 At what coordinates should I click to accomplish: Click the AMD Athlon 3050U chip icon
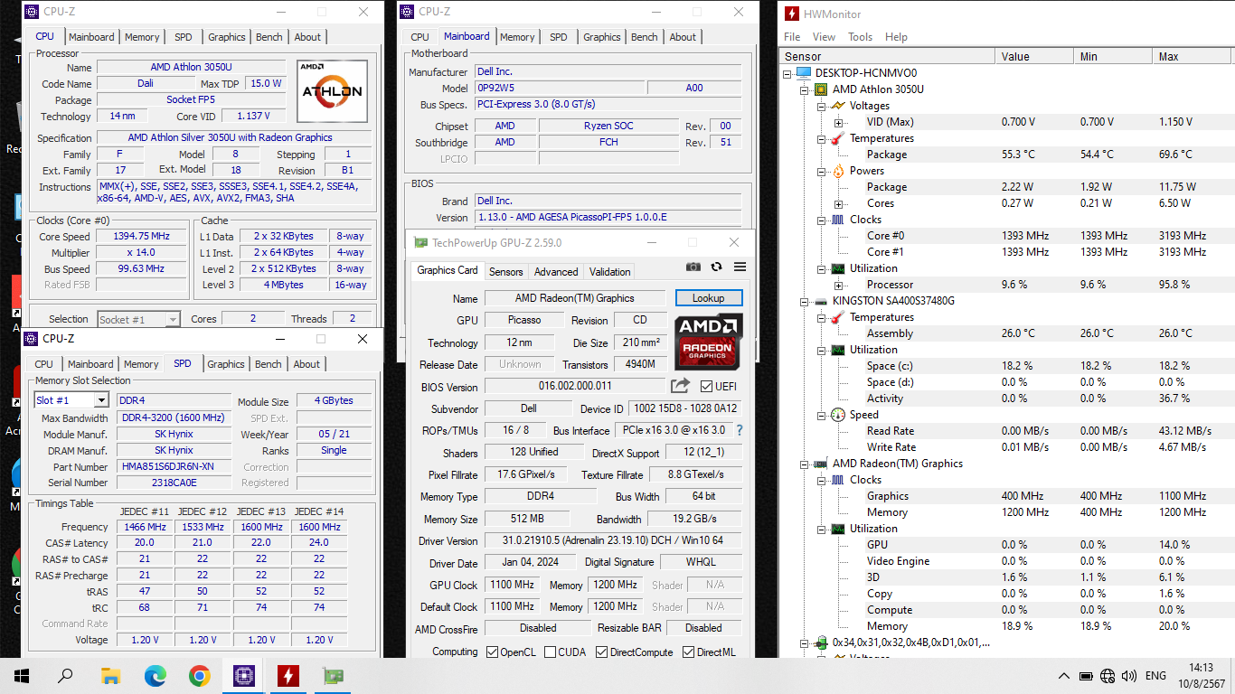pyautogui.click(x=821, y=89)
